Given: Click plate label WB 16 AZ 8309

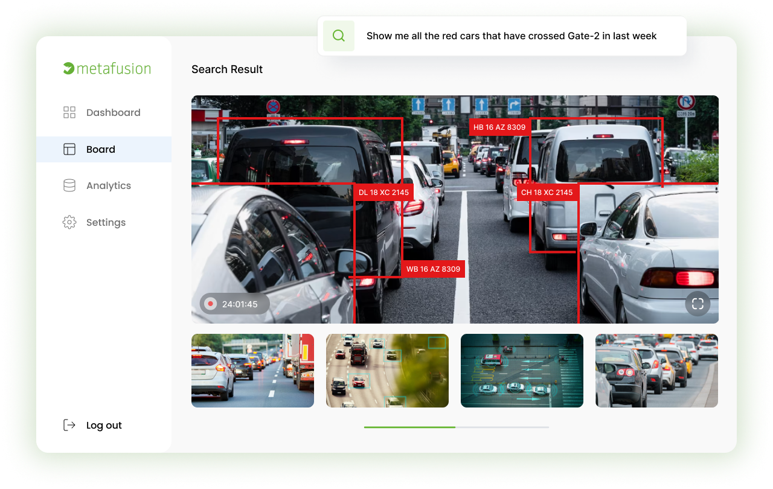Looking at the screenshot, I should click(x=433, y=269).
